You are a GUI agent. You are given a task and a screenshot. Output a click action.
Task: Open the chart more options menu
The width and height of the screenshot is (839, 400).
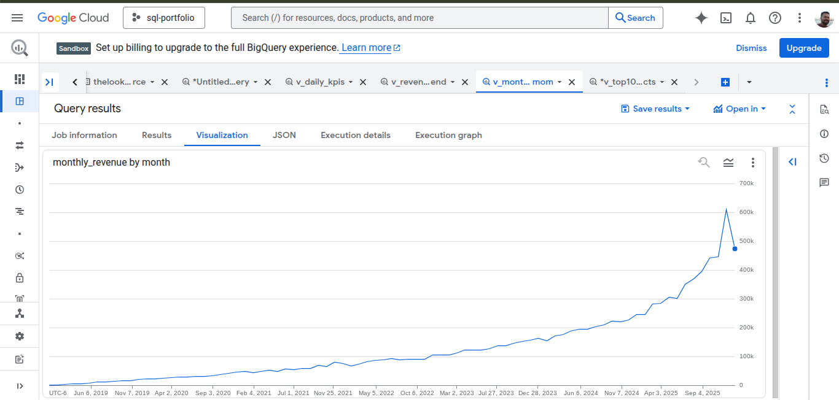(753, 163)
